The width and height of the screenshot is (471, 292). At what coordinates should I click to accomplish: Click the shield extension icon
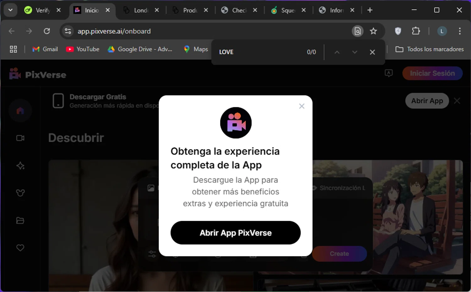pos(398,31)
